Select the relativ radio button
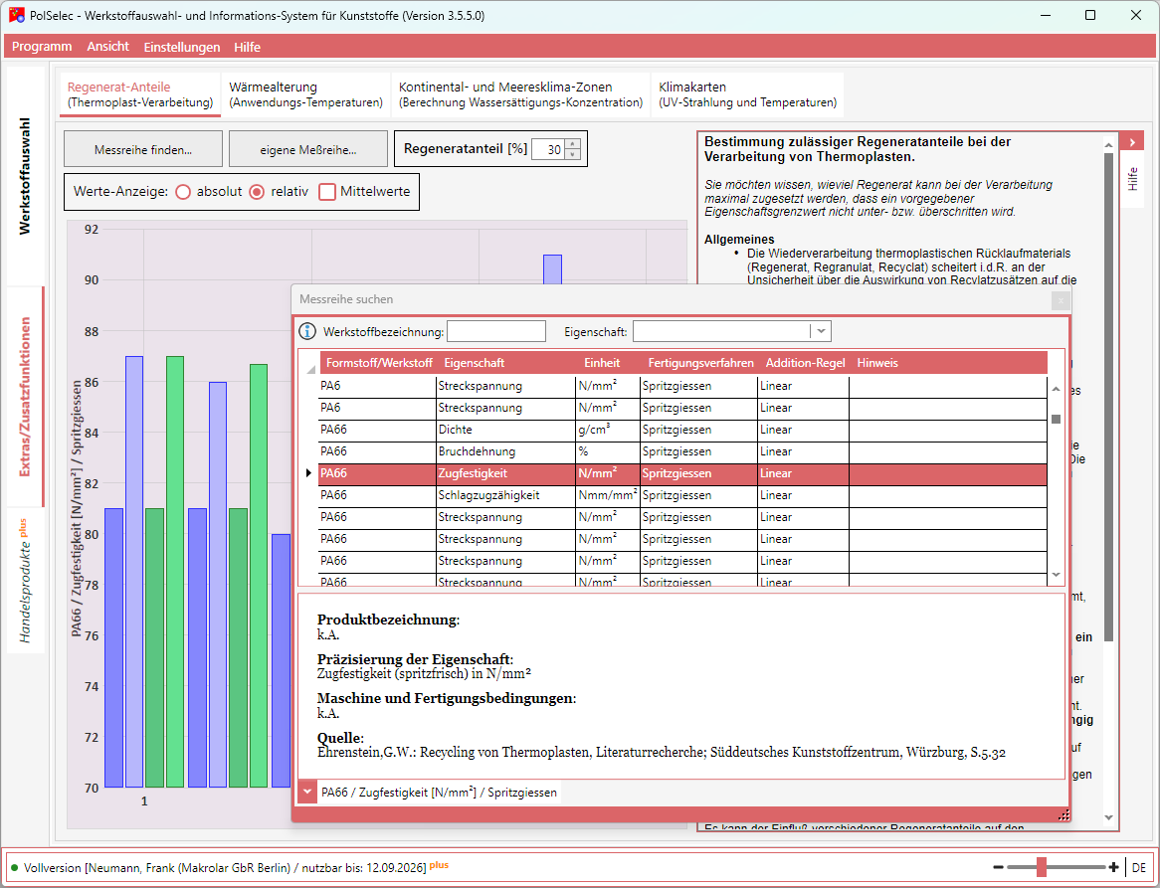Viewport: 1160px width, 888px height. (257, 192)
